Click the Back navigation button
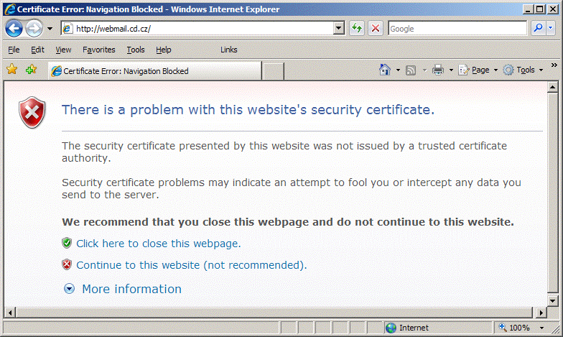This screenshot has height=337, width=563. click(x=14, y=29)
